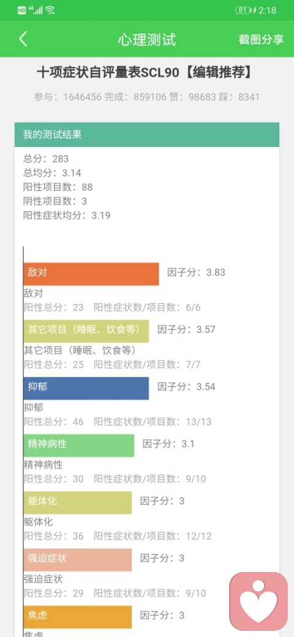Image resolution: width=294 pixels, height=637 pixels.
Task: Tap the green 精神病性 factor bar
Action: (x=79, y=446)
